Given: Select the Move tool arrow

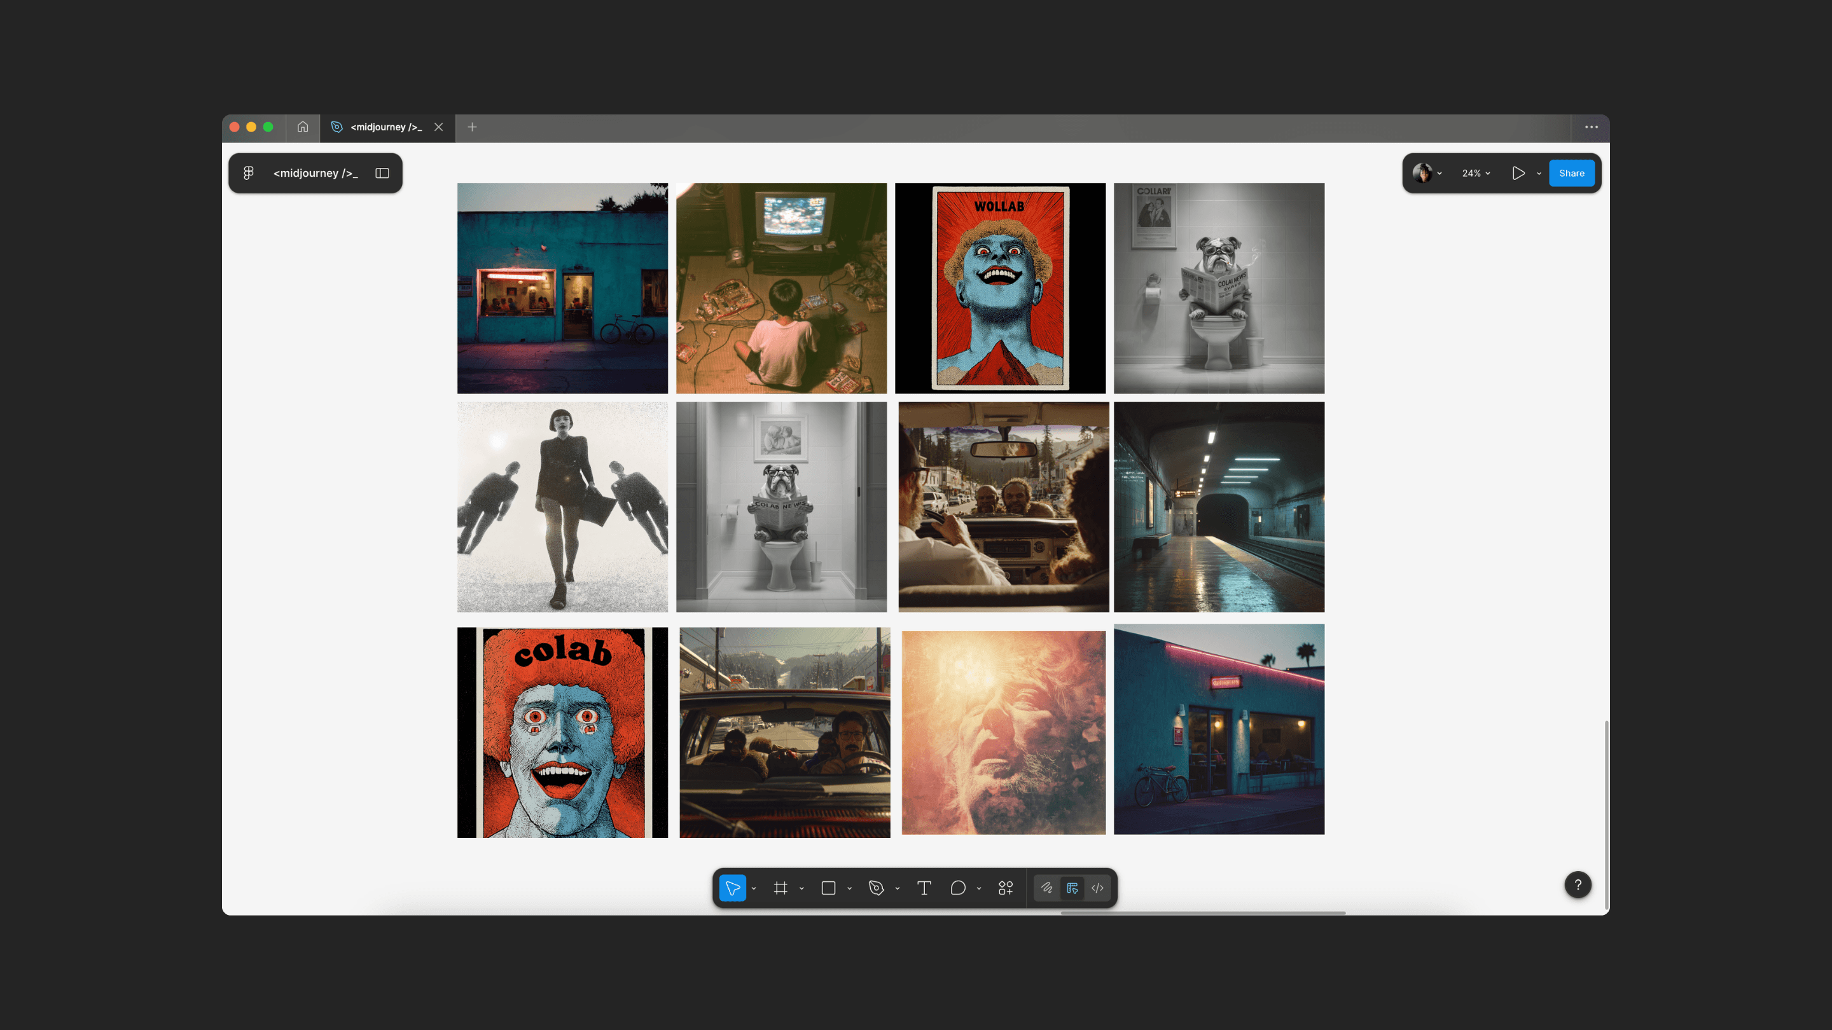Looking at the screenshot, I should pos(732,888).
